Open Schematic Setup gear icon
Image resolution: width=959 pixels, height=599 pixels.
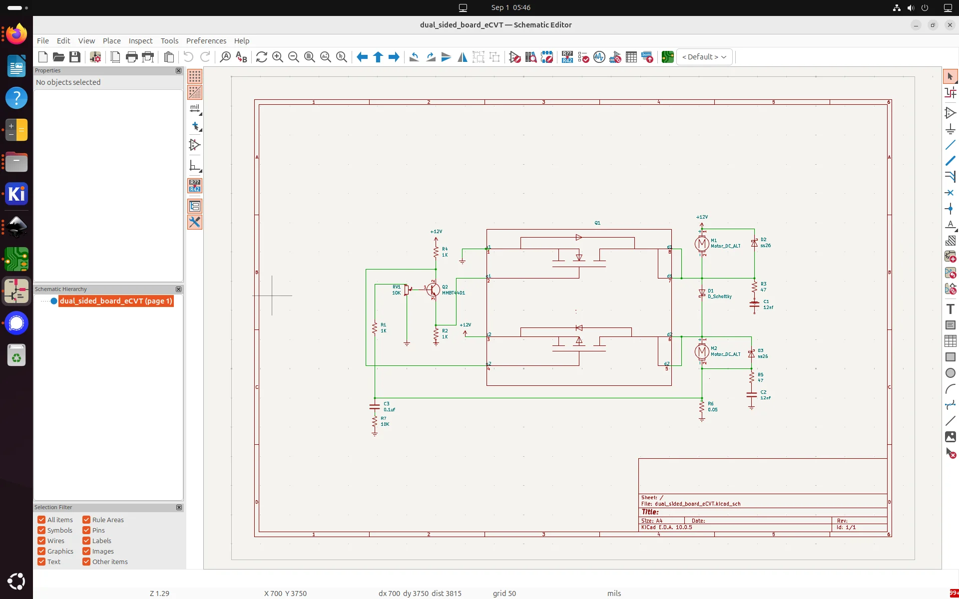[x=95, y=57]
